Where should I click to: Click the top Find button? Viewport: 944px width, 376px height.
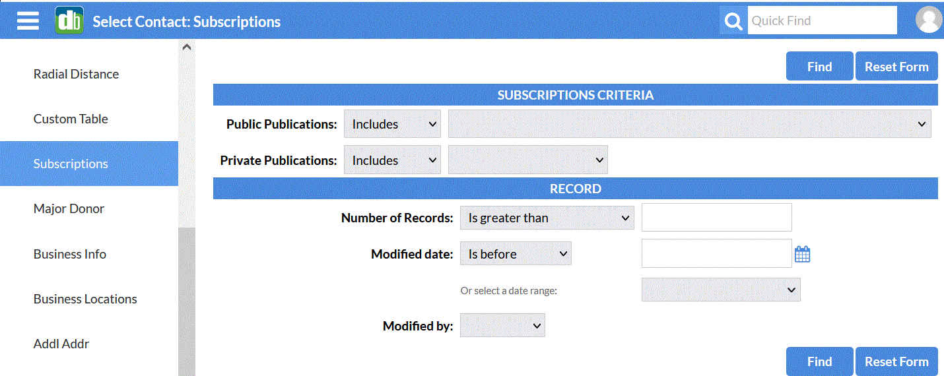pyautogui.click(x=819, y=66)
